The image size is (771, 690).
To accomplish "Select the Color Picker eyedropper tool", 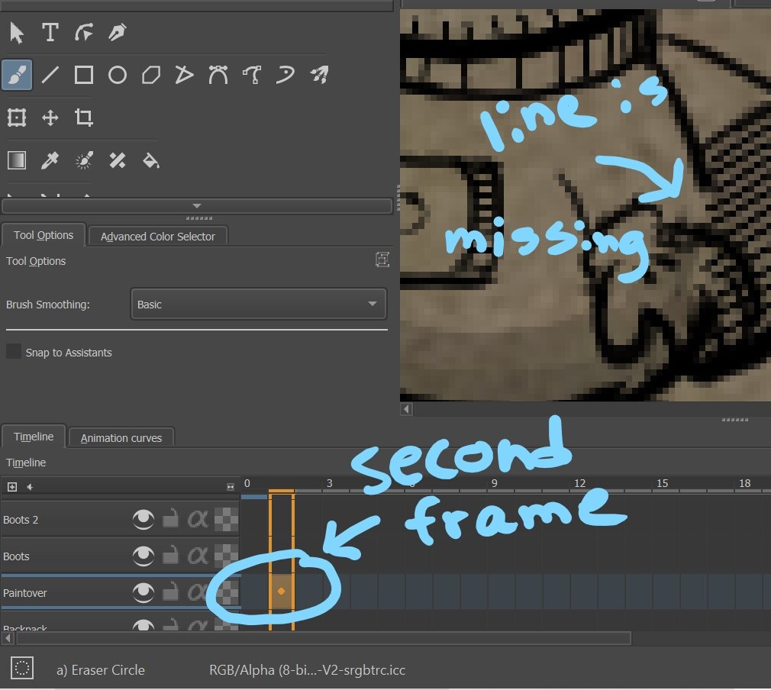I will point(50,160).
